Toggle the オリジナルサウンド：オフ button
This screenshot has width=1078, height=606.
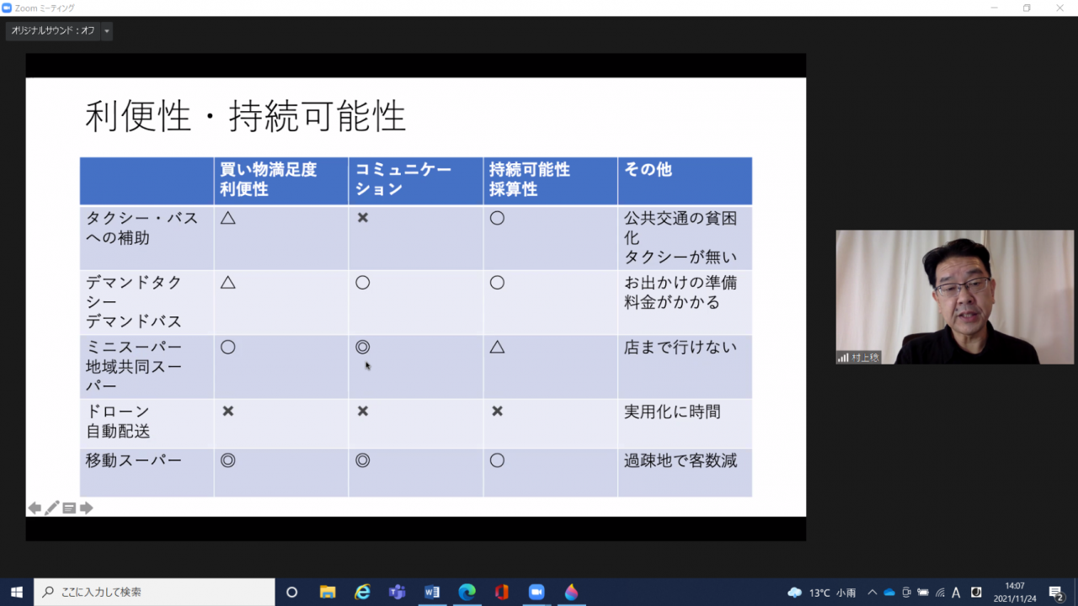[x=53, y=31]
